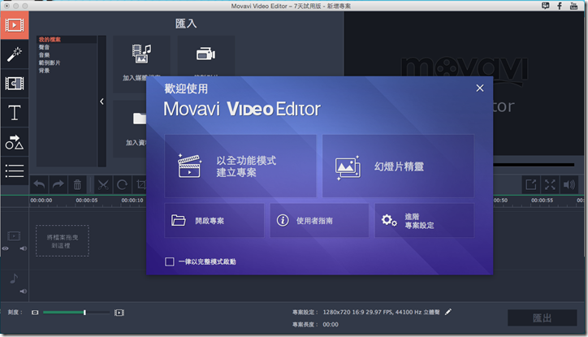Click the Add media files icon
This screenshot has width=588, height=337.
point(141,54)
